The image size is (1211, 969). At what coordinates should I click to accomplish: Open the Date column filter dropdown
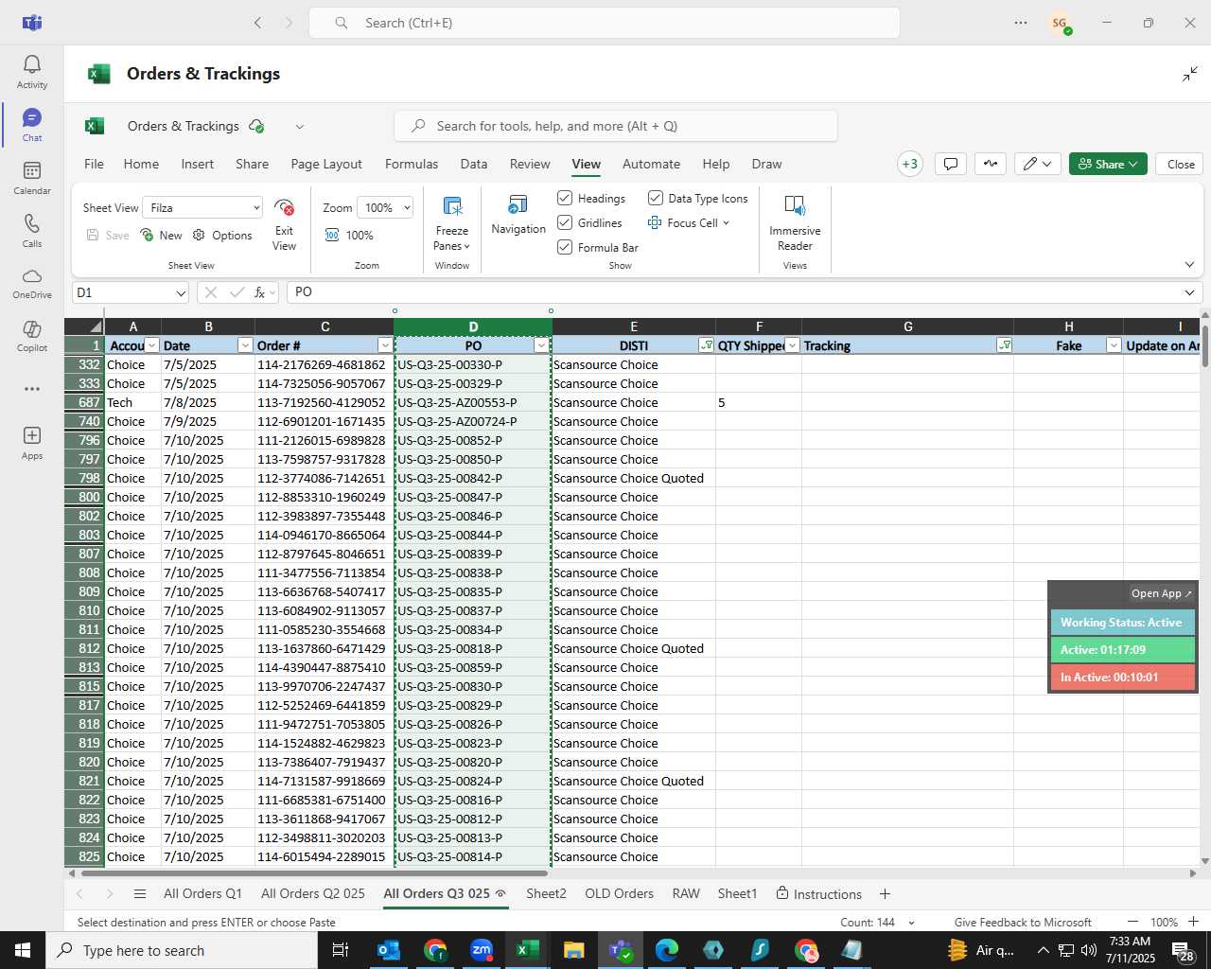(x=245, y=345)
